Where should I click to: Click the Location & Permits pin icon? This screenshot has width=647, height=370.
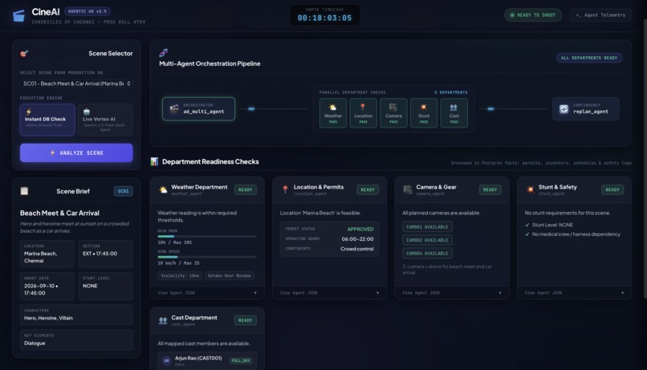click(285, 189)
